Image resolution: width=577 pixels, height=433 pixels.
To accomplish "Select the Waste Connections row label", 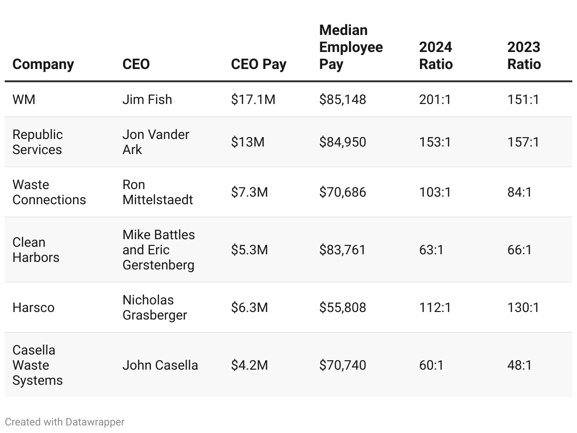I will 49,192.
